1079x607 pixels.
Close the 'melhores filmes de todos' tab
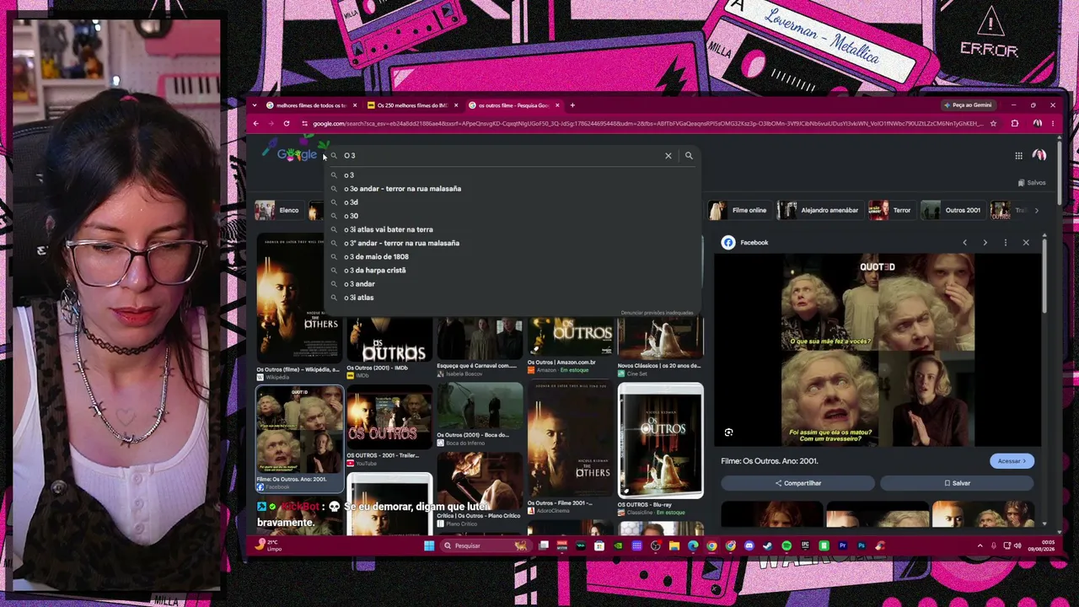click(355, 105)
